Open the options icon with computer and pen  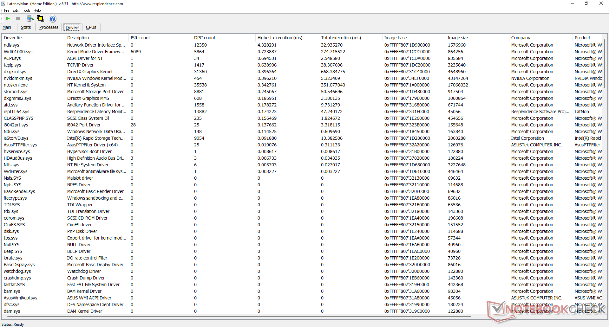tap(30, 19)
